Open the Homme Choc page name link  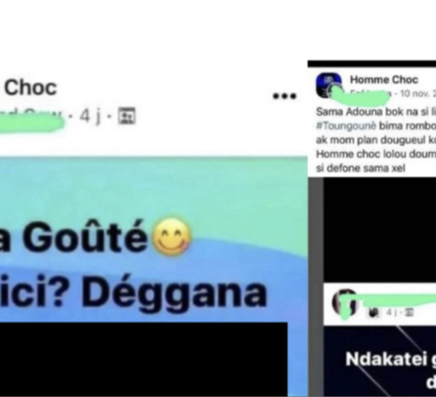(384, 80)
